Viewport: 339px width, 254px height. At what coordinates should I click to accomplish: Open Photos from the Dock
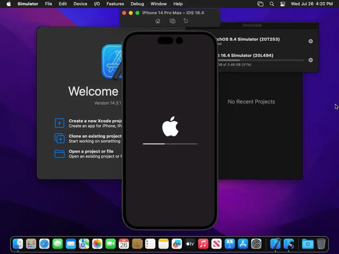[x=97, y=244]
